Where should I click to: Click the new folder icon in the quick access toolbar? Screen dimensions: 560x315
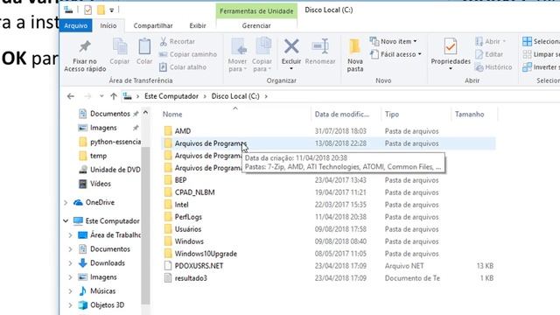point(101,10)
